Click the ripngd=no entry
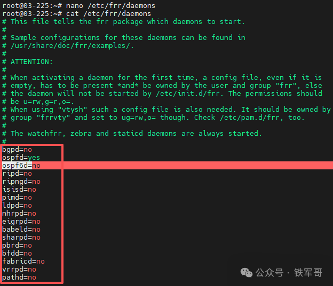Image resolution: width=333 pixels, height=286 pixels. click(x=21, y=182)
